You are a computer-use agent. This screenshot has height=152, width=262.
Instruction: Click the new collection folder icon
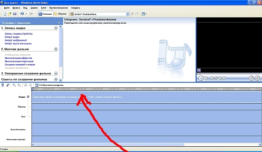point(137,14)
